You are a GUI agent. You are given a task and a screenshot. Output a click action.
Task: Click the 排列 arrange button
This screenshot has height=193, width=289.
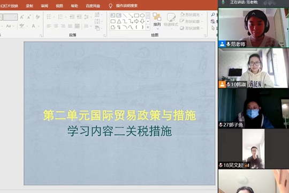tap(157, 21)
